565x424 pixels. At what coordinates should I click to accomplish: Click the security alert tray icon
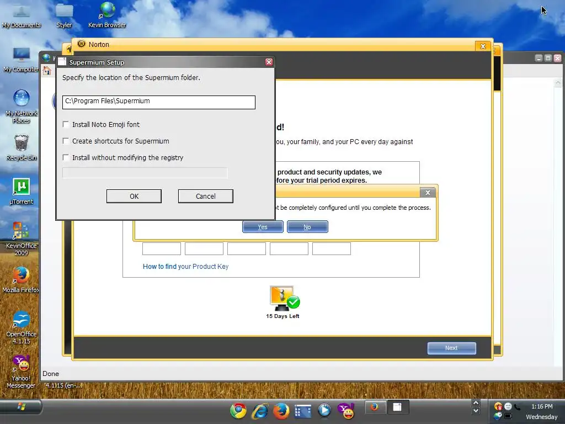[498, 407]
